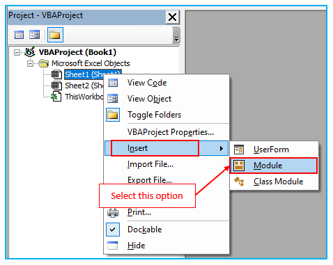Click ThisWorkbook Excel icon in tree
333x265 pixels.
pos(56,97)
